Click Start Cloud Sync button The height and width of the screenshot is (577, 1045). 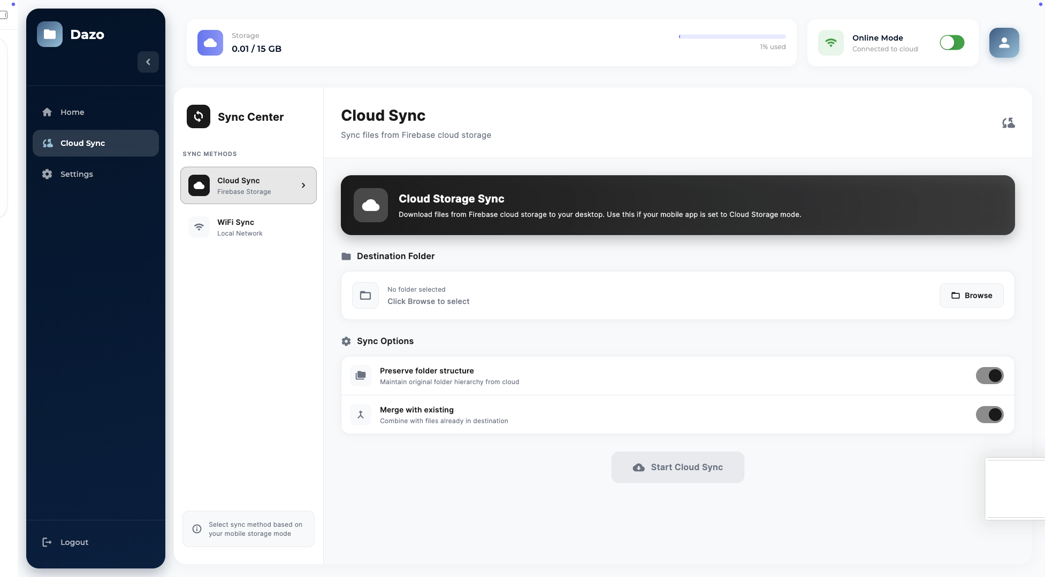(678, 467)
